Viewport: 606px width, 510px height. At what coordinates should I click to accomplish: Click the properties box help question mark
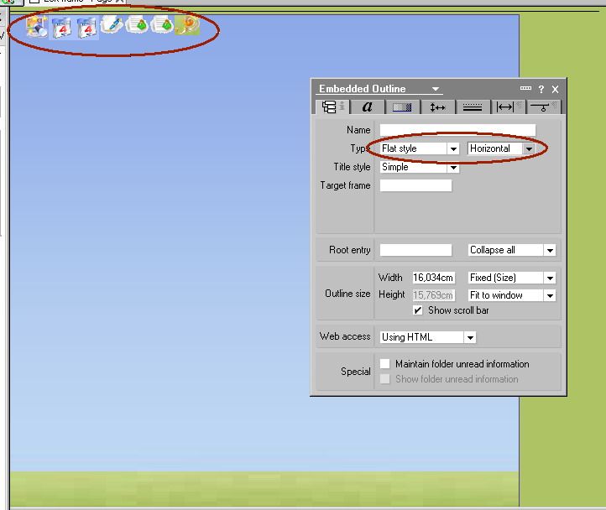(541, 89)
